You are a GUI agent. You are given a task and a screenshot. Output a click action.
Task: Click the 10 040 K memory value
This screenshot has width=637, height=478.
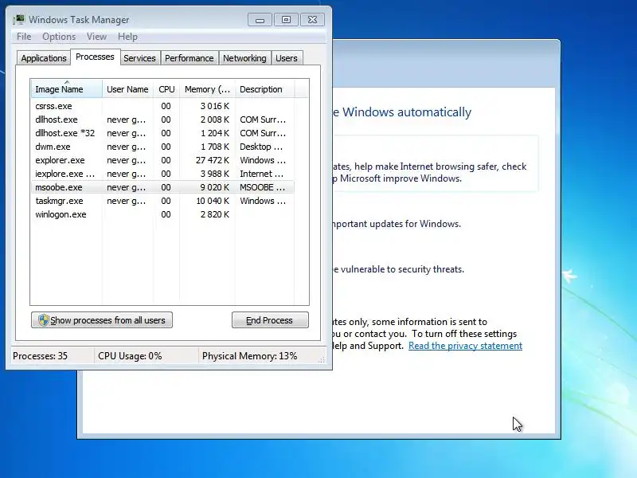(213, 201)
